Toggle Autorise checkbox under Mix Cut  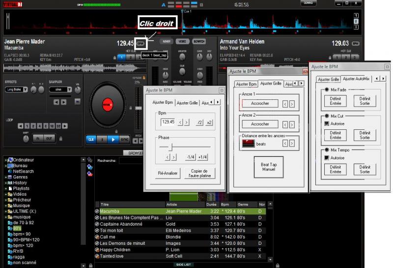coord(327,123)
